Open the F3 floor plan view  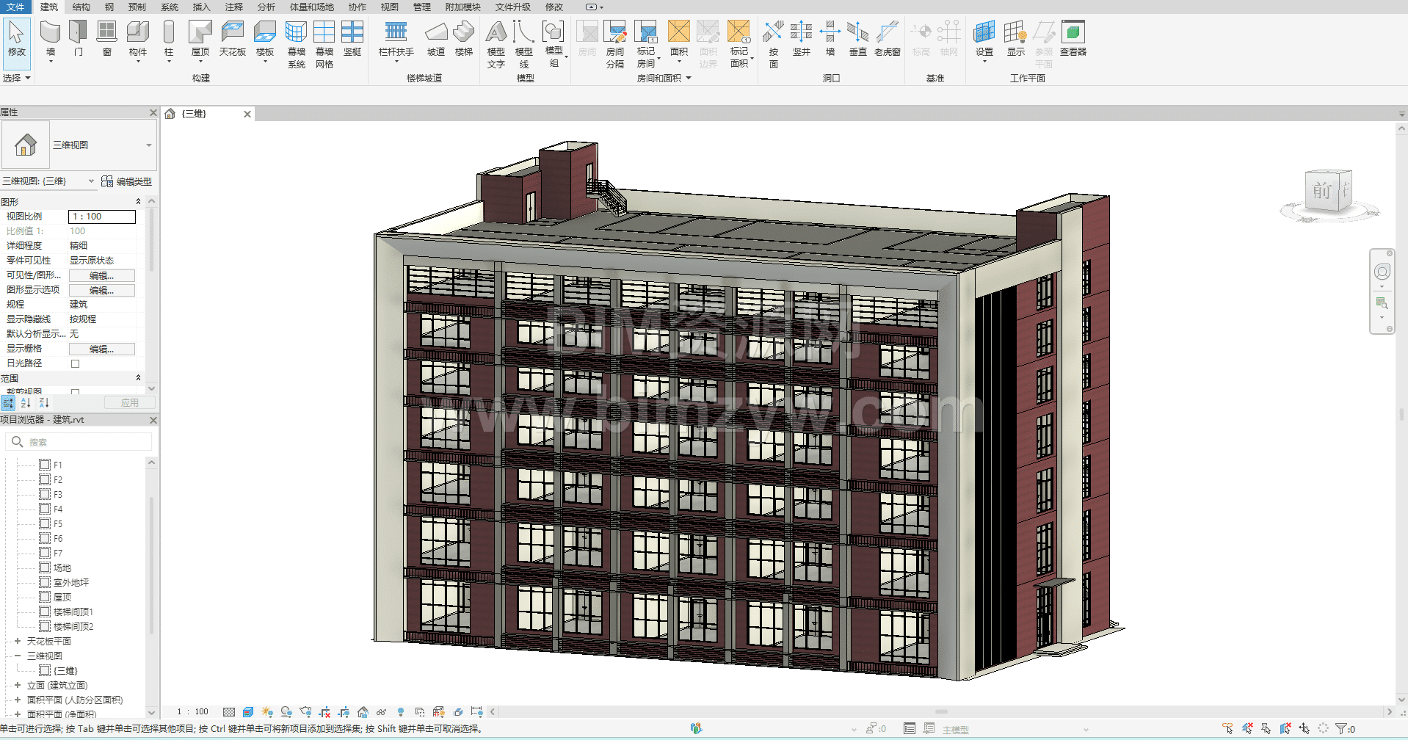click(x=57, y=494)
